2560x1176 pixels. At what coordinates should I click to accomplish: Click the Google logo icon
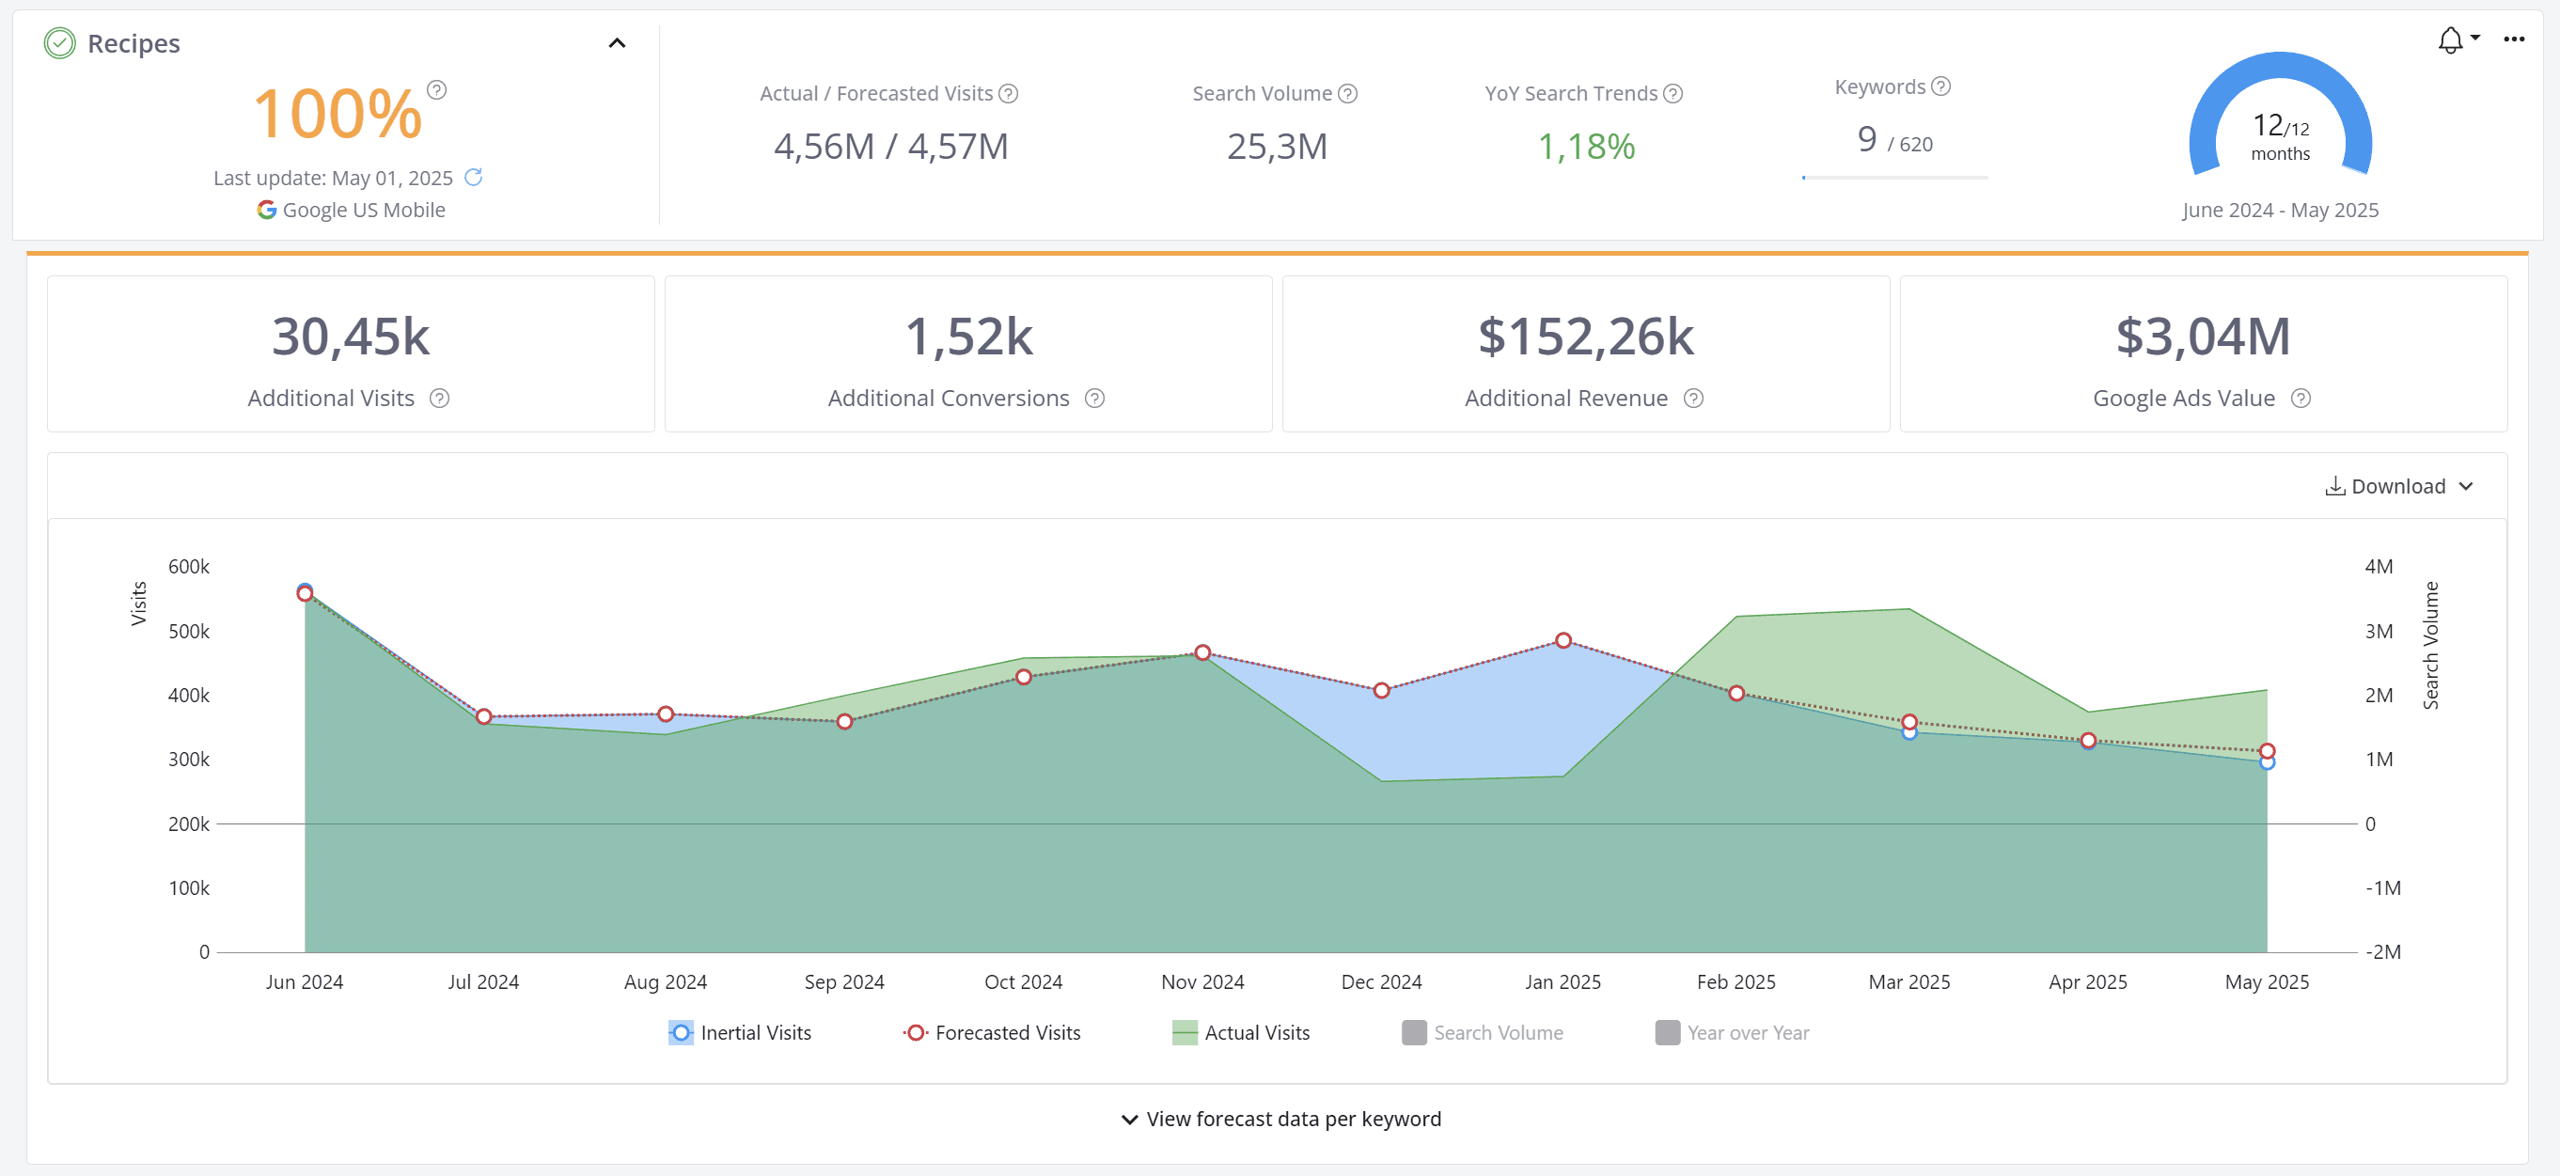(266, 210)
